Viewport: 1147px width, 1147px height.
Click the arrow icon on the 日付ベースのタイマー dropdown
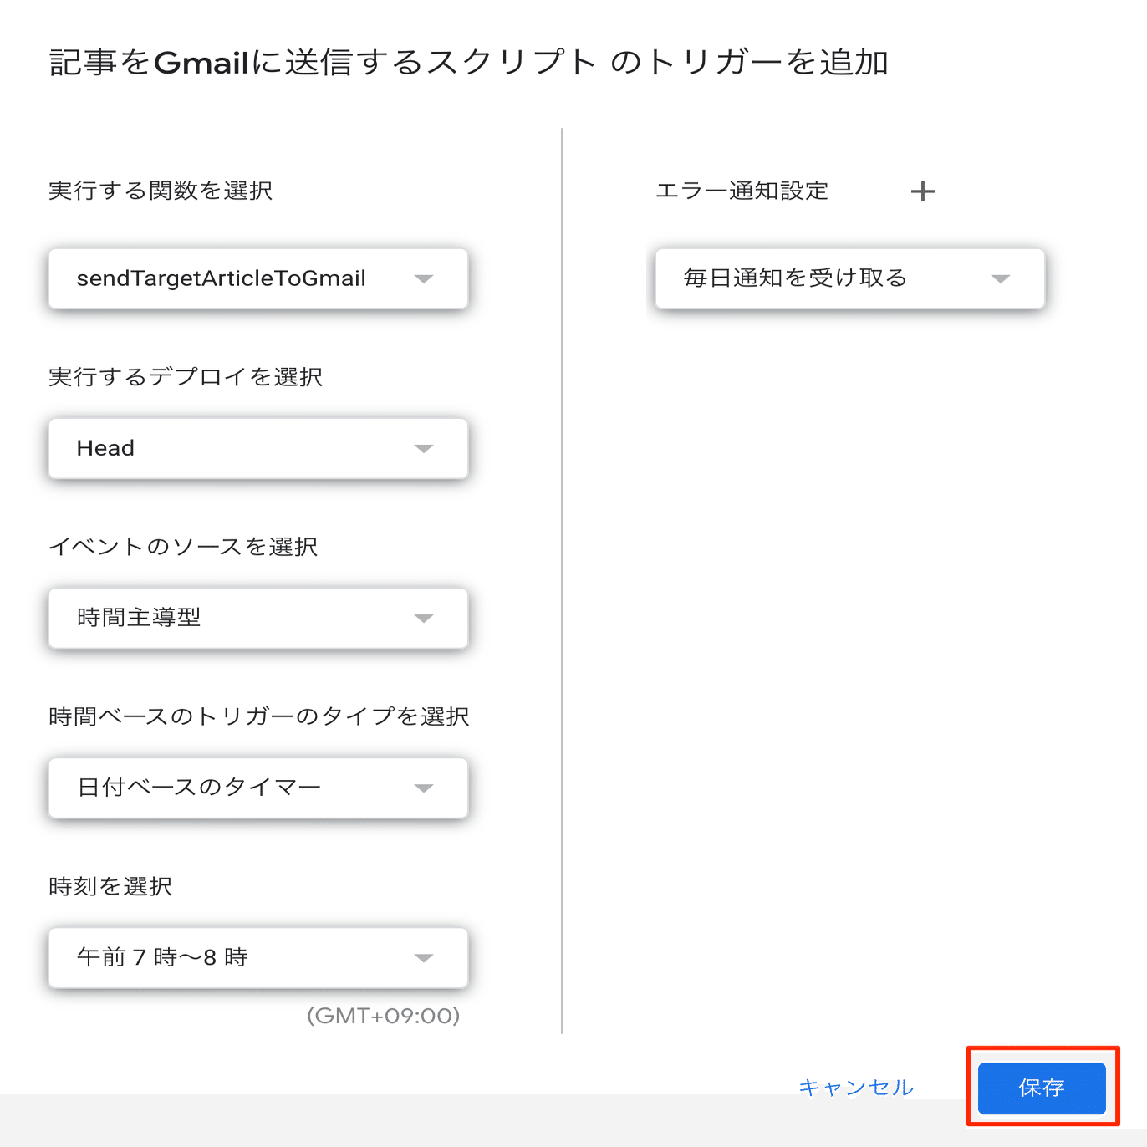point(424,788)
